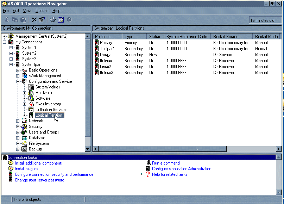The image size is (284, 204).
Task: Expand the Users and Groups node
Action: [x=18, y=132]
